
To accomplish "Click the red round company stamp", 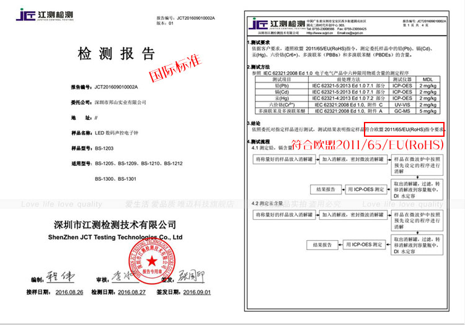I will pos(152,261).
